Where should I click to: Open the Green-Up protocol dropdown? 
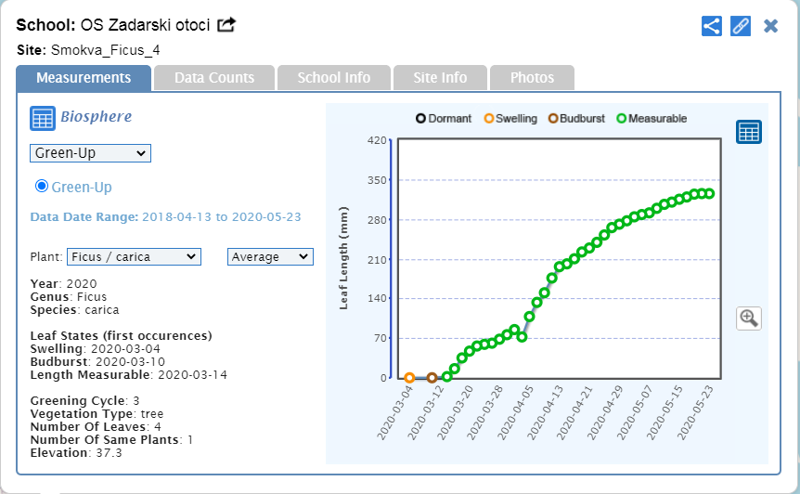(x=90, y=153)
